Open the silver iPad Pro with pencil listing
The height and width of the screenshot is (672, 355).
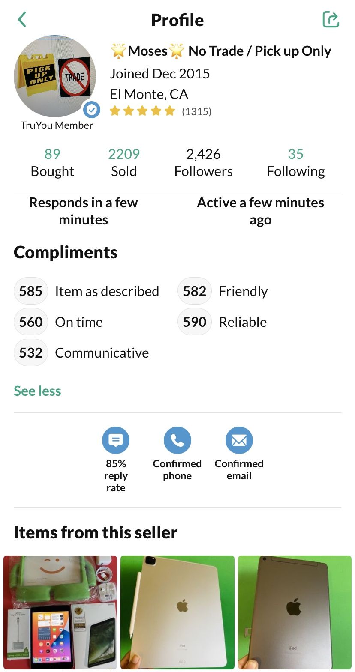pyautogui.click(x=177, y=612)
